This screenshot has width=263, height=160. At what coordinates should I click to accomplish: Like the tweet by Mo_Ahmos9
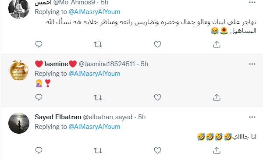(x=157, y=44)
